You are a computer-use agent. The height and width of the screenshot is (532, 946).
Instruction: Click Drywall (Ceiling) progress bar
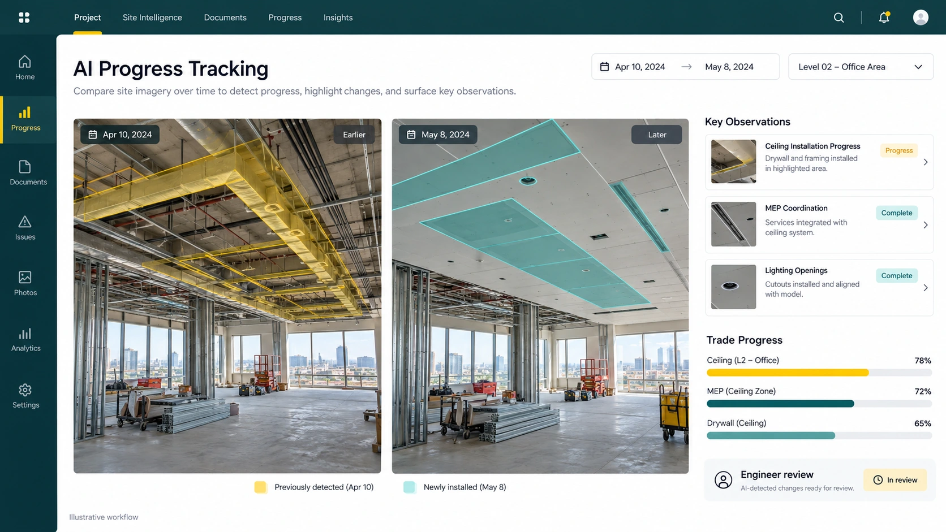click(x=819, y=435)
